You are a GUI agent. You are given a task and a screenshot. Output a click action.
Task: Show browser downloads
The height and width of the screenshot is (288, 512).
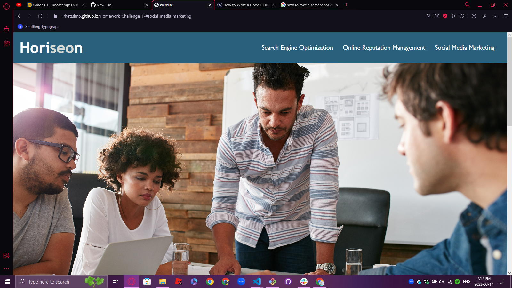pos(495,16)
